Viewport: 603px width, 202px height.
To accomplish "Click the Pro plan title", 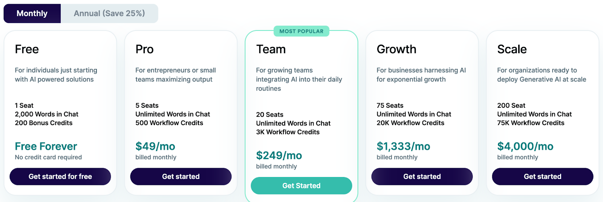I will click(x=144, y=49).
